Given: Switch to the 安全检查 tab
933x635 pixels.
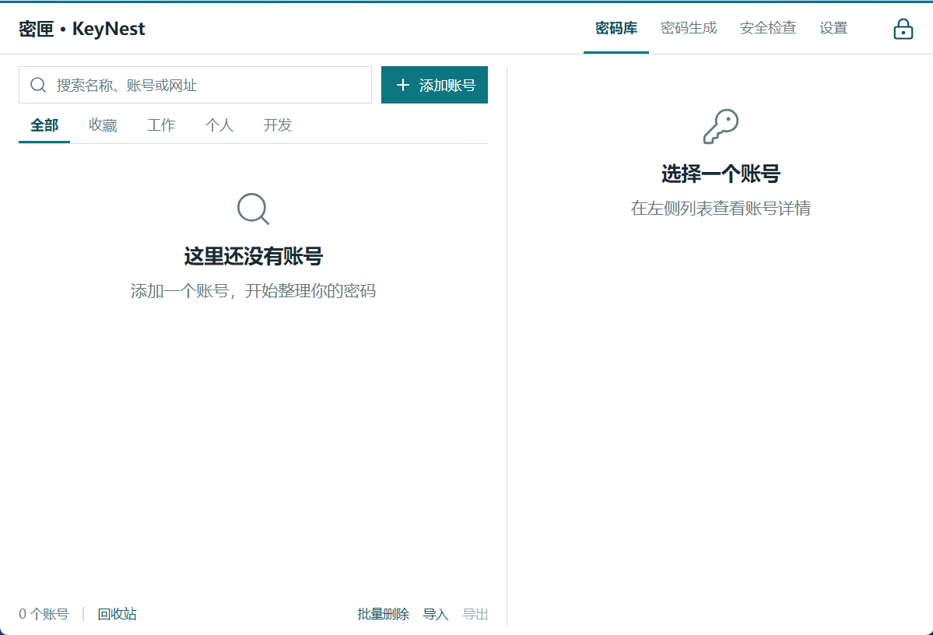Looking at the screenshot, I should (768, 28).
